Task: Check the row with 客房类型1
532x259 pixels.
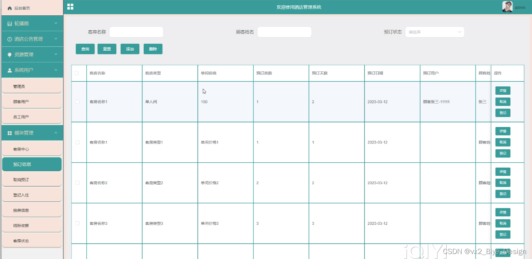Action: pos(78,142)
